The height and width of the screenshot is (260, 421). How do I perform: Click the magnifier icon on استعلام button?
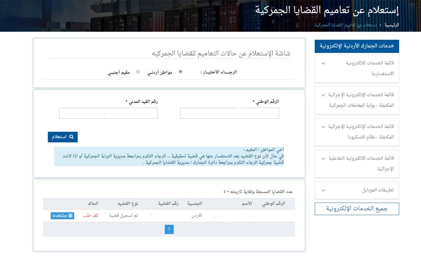(x=71, y=137)
